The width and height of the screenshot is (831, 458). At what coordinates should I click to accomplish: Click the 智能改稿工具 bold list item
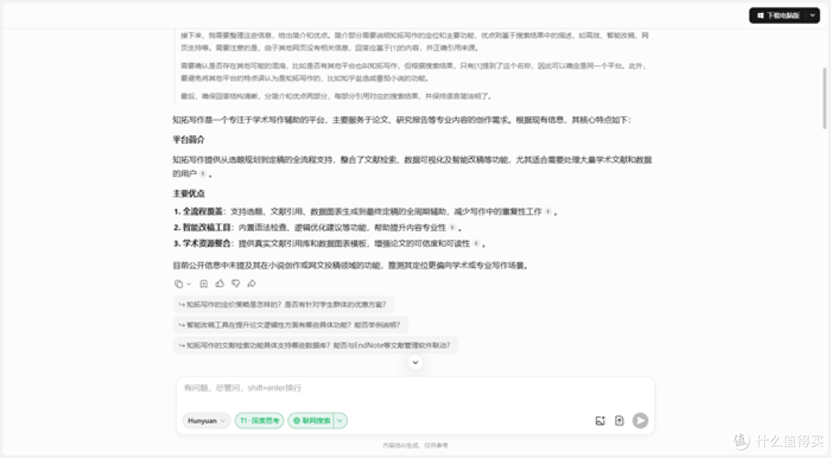point(207,227)
